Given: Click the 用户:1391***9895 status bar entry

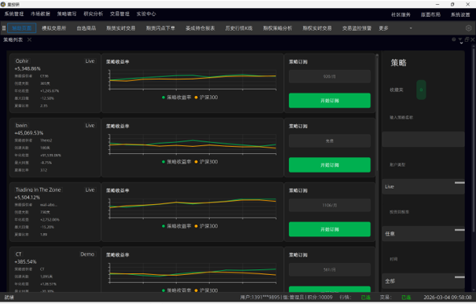Looking at the screenshot, I should click(x=260, y=298).
